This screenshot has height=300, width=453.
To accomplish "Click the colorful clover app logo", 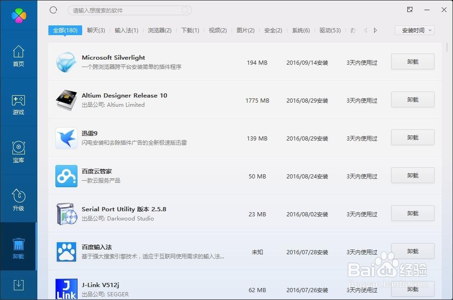I will (19, 15).
